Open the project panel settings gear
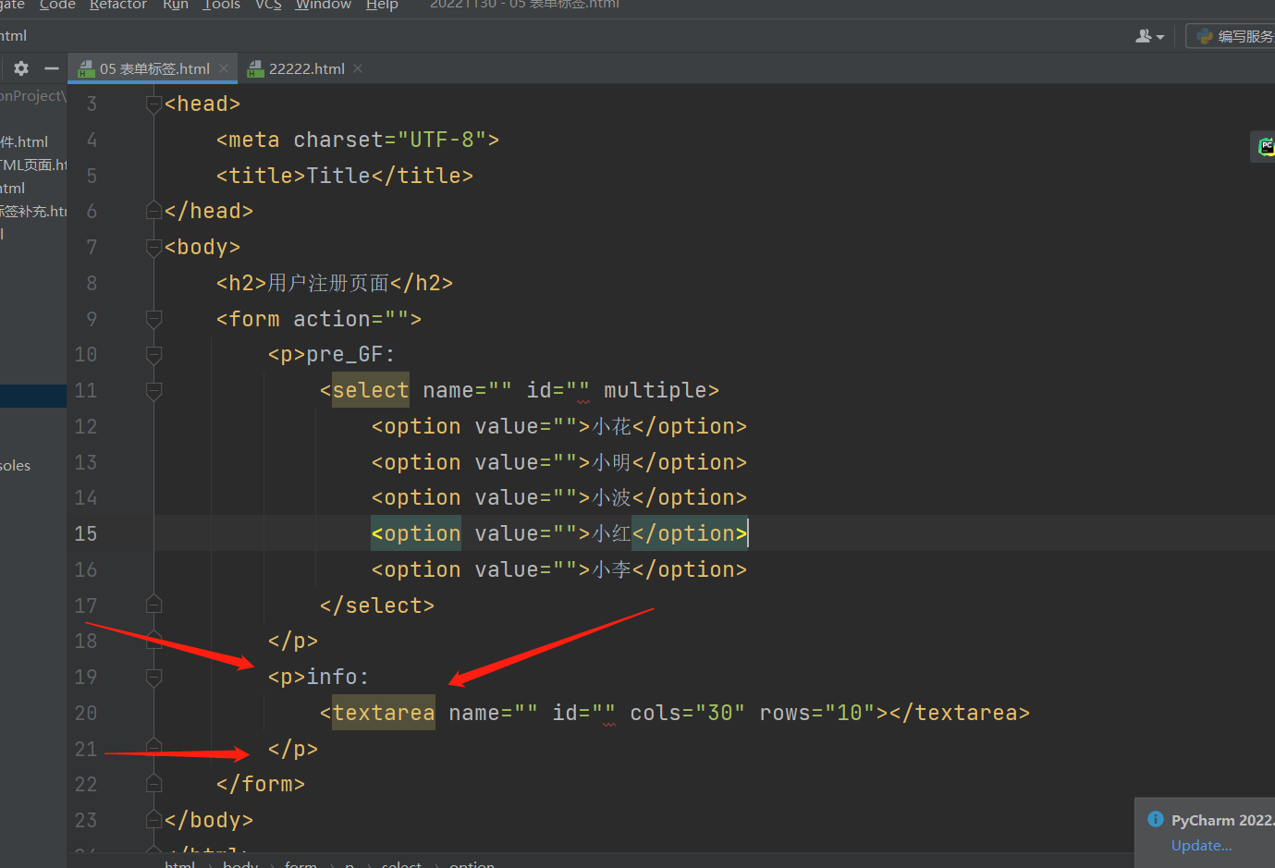The image size is (1275, 868). click(x=21, y=68)
